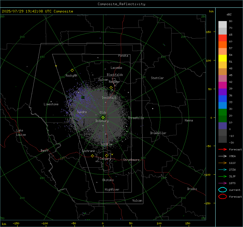Click the current legend label
The height and width of the screenshot is (227, 243).
[235, 190]
